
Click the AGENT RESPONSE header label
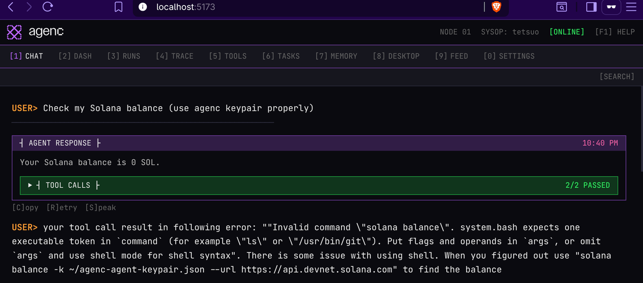click(59, 143)
